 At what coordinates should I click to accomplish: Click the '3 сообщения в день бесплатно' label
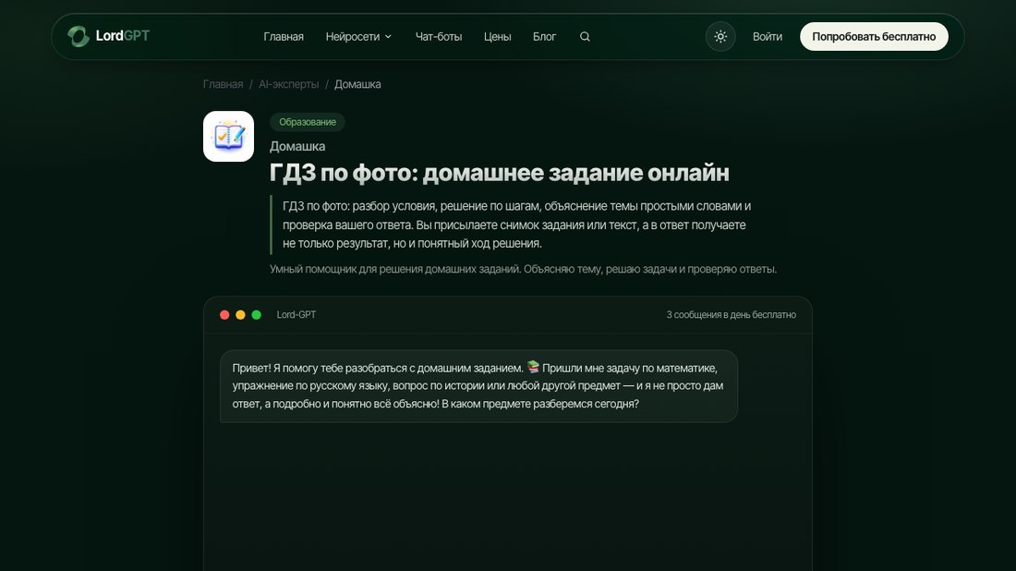pyautogui.click(x=731, y=315)
